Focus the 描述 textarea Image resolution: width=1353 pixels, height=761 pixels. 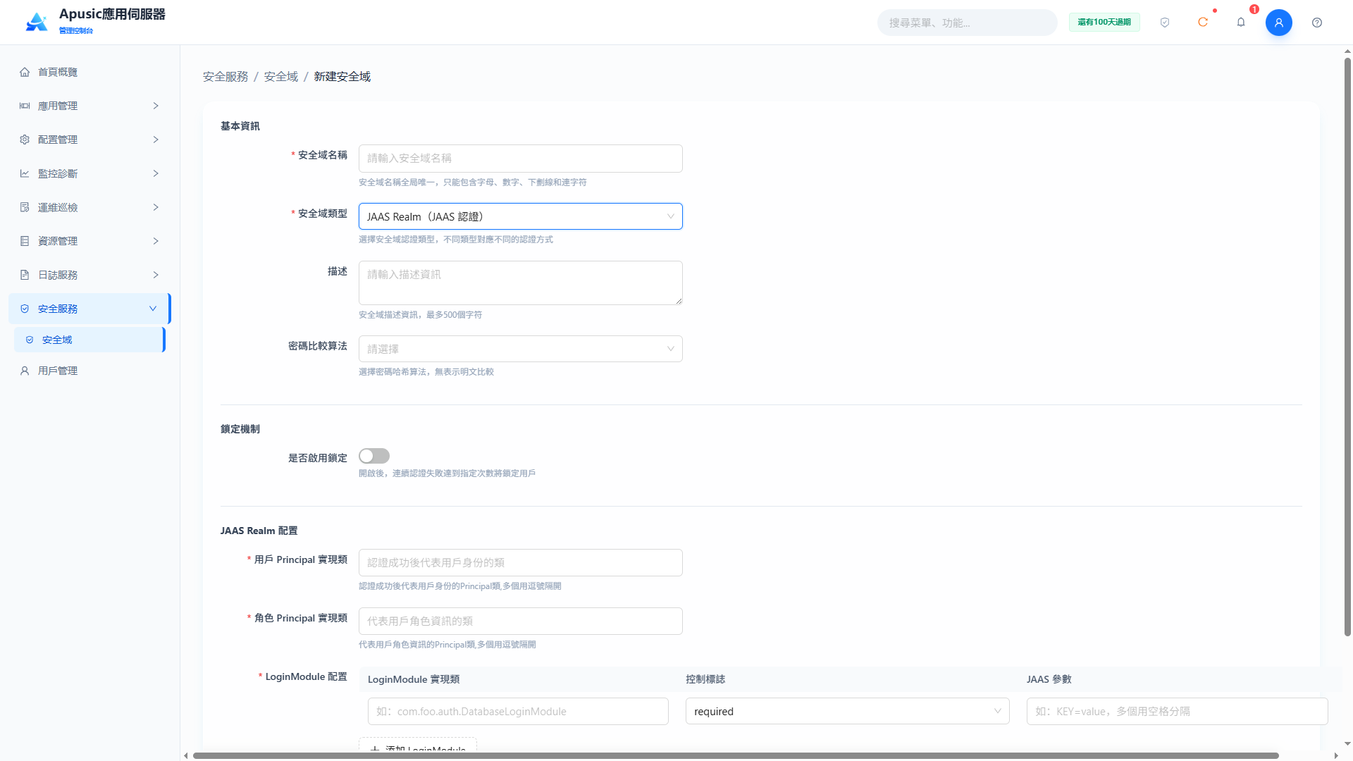click(x=521, y=283)
